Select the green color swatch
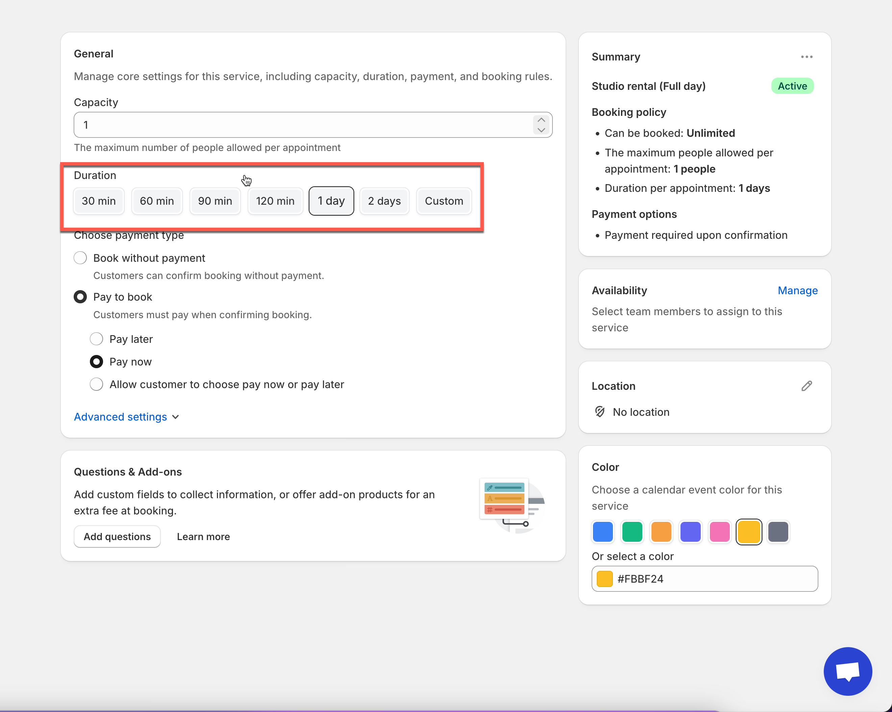 click(x=632, y=532)
